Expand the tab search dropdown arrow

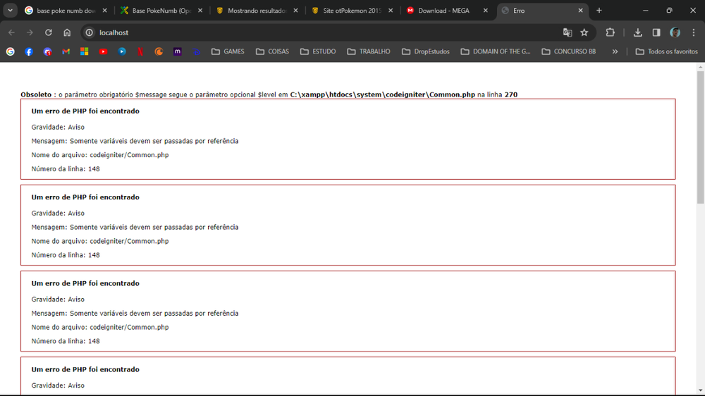coord(10,11)
